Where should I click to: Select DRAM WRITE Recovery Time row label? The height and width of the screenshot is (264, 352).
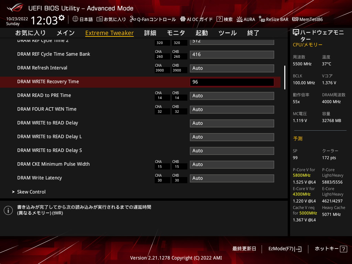pyautogui.click(x=48, y=82)
